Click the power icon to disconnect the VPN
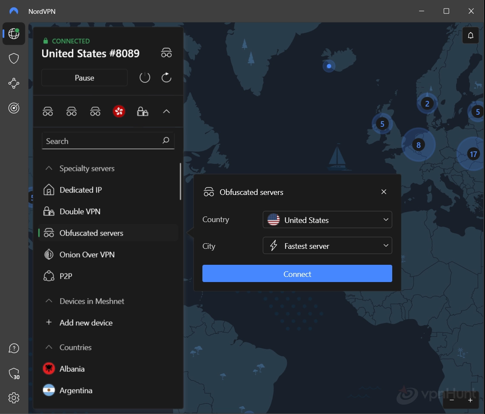Screen dimensions: 485x414 coord(145,78)
